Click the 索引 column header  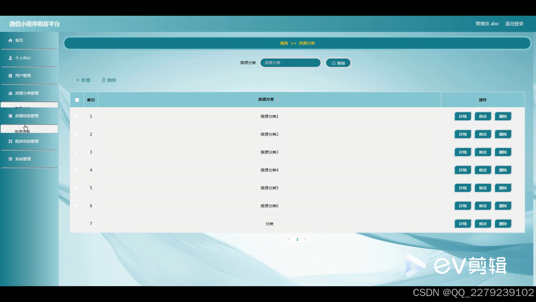[x=91, y=100]
